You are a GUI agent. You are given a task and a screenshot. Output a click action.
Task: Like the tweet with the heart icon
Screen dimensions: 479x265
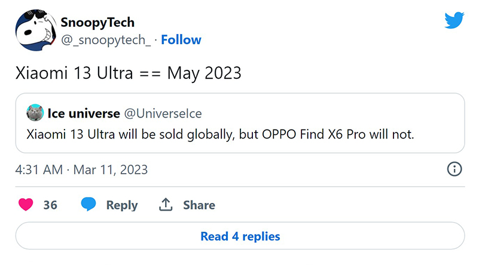pos(26,204)
